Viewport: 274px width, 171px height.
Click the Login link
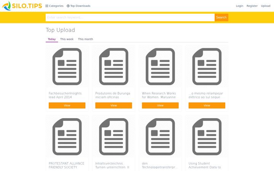[239, 6]
